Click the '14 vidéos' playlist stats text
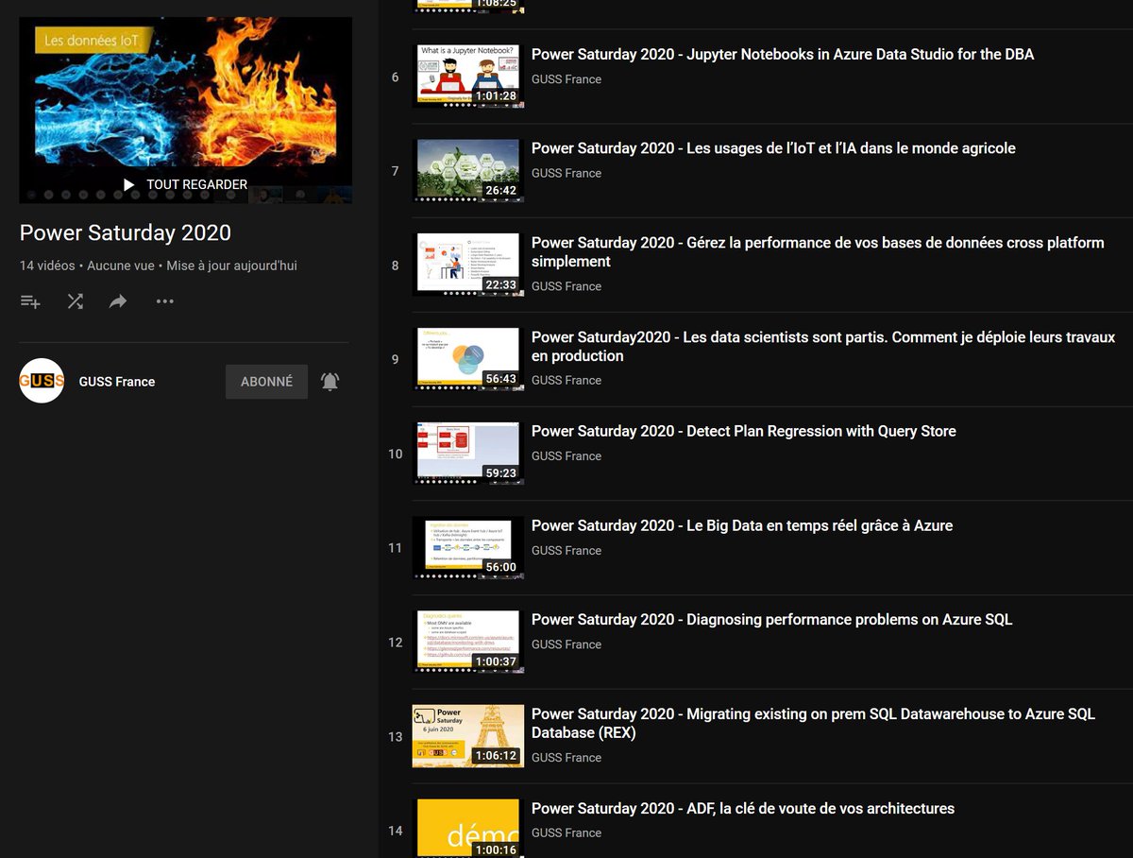The image size is (1133, 858). tap(47, 266)
